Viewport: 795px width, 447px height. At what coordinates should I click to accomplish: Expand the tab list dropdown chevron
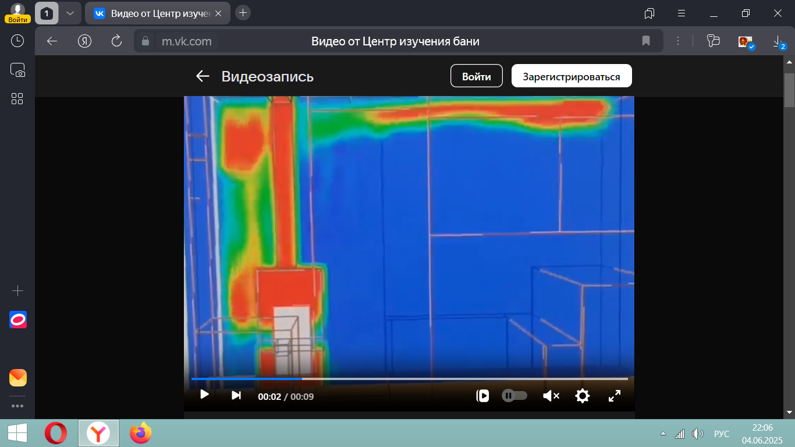(x=70, y=13)
